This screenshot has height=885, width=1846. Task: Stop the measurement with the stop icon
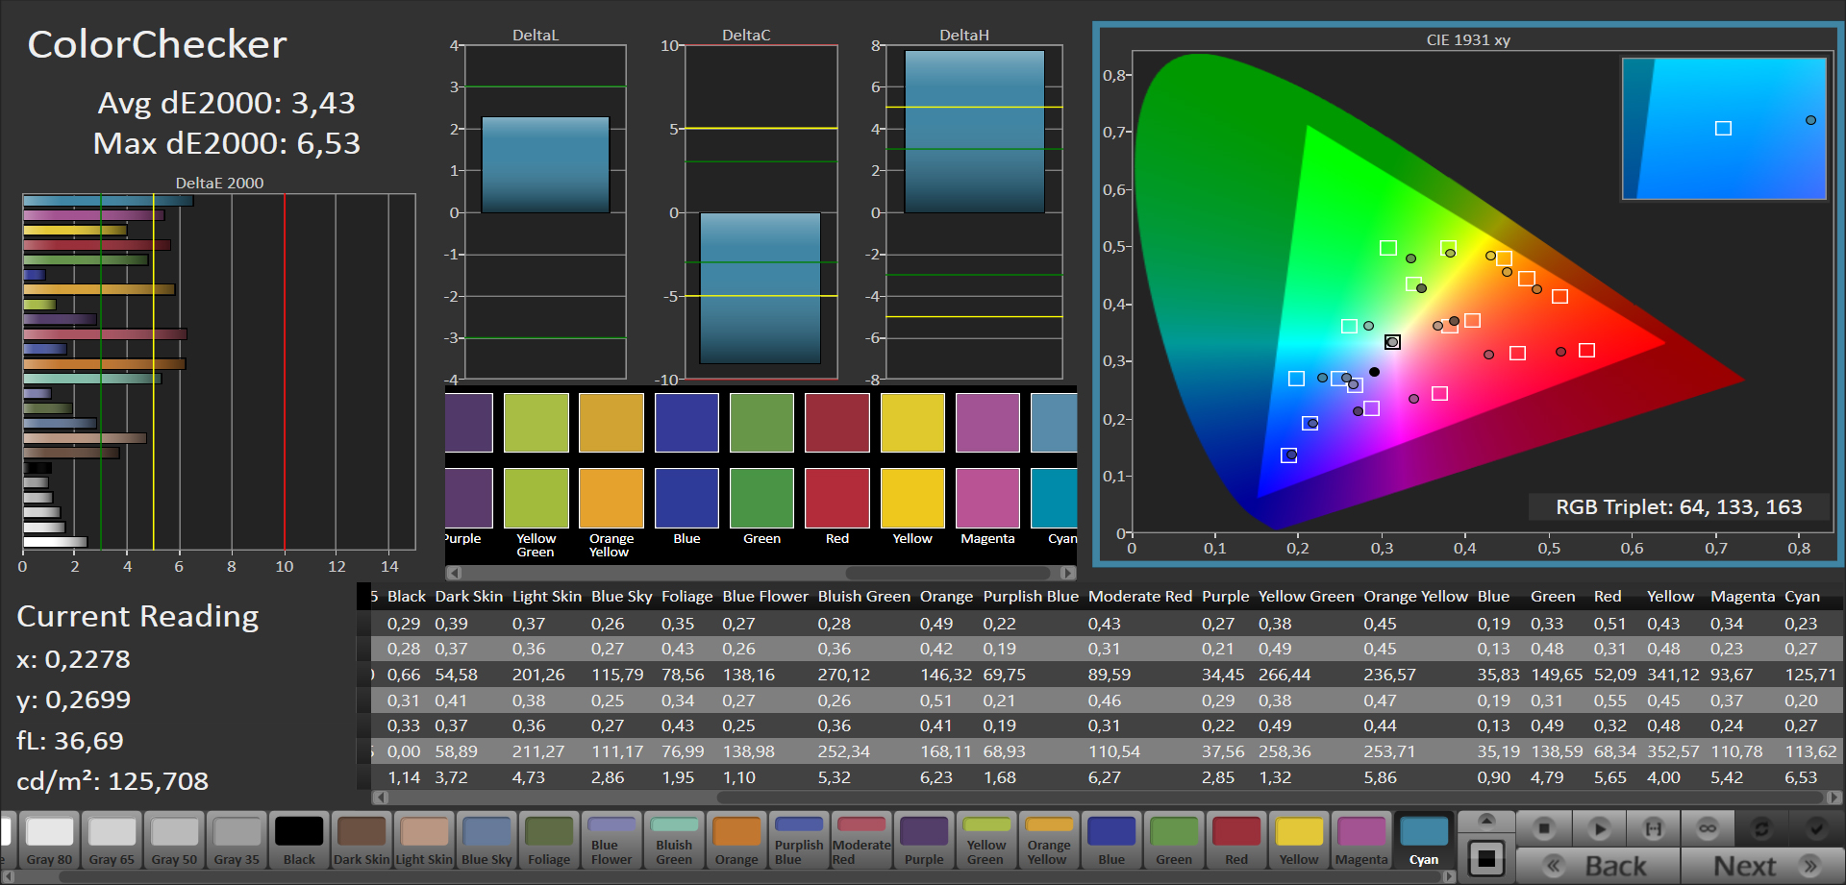point(1544,828)
